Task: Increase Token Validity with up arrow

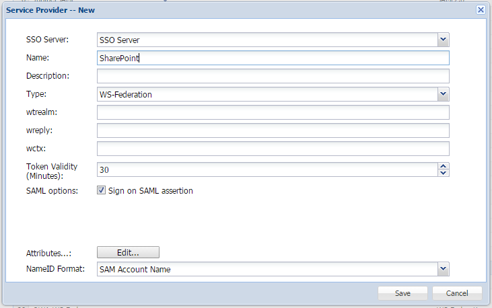Action: pos(443,165)
